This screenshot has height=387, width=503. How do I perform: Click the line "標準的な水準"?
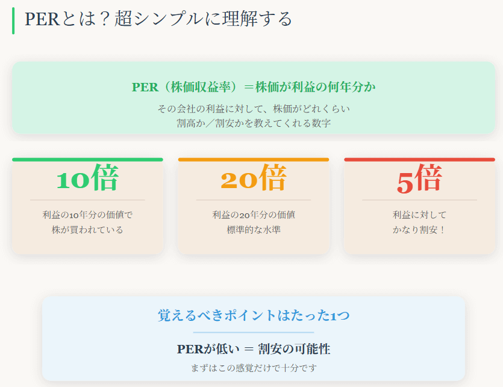pyautogui.click(x=253, y=230)
